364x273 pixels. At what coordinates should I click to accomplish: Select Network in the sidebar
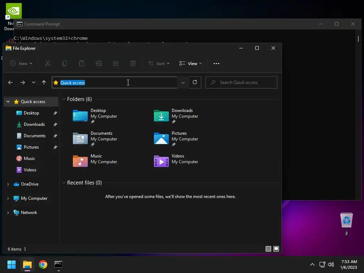point(29,213)
